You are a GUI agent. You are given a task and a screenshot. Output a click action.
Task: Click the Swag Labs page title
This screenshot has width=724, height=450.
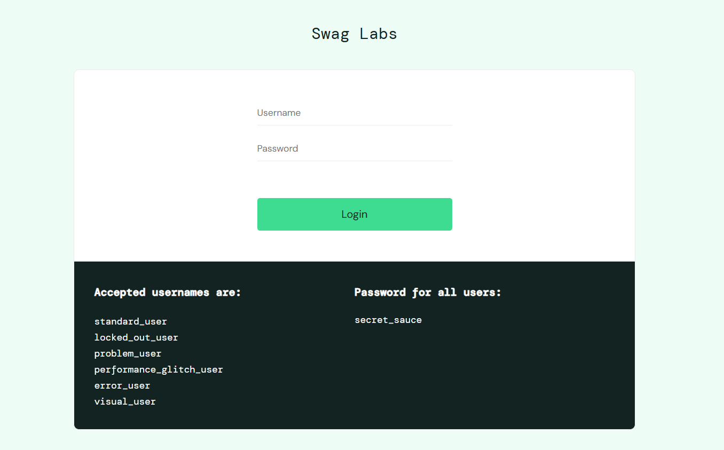355,34
